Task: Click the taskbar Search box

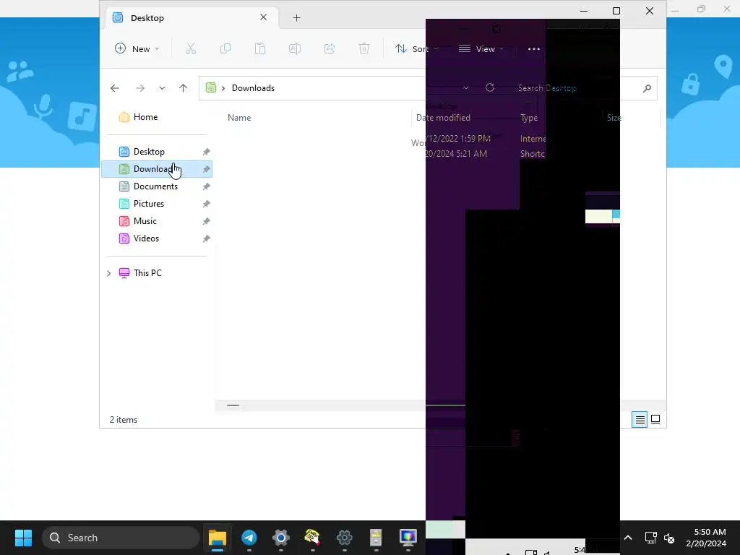Action: point(121,538)
